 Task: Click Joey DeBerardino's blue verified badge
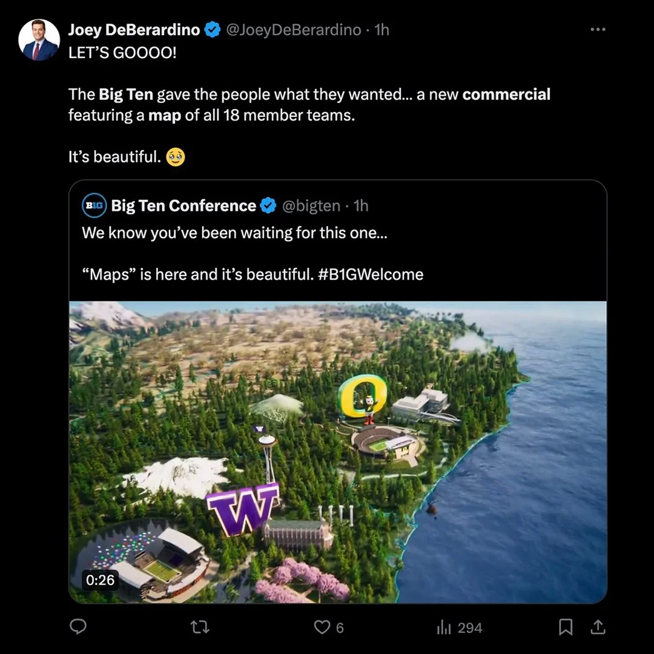click(x=212, y=30)
